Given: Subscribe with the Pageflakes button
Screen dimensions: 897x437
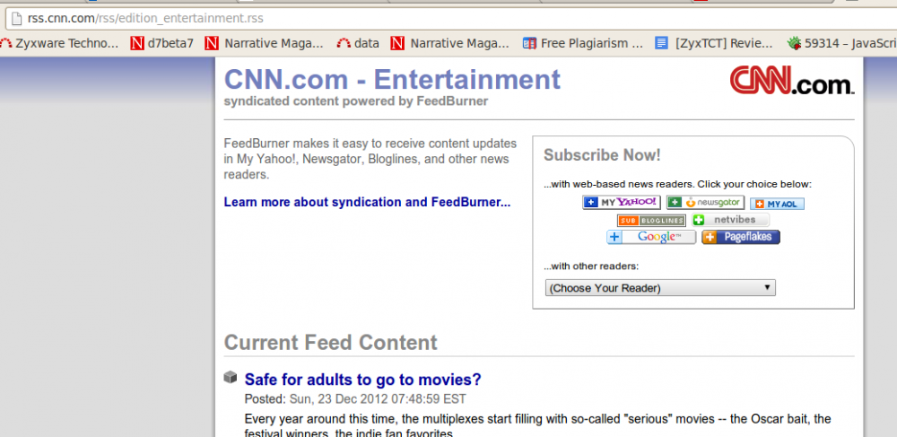Looking at the screenshot, I should pyautogui.click(x=741, y=237).
